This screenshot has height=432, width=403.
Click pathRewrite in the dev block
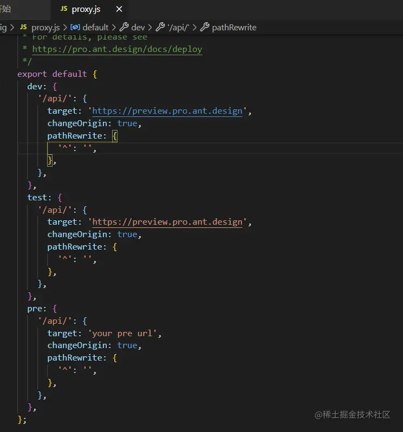[74, 136]
